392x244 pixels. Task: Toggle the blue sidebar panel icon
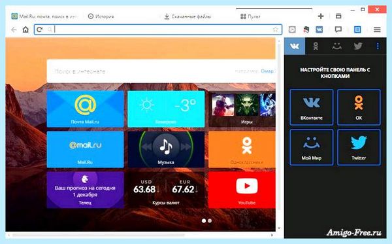point(358,29)
